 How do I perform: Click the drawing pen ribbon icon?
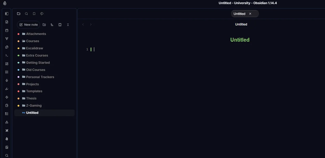pyautogui.click(x=7, y=89)
